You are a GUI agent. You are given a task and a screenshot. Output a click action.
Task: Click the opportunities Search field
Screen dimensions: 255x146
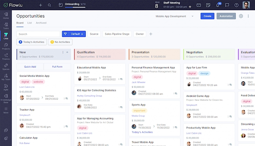tap(38, 34)
